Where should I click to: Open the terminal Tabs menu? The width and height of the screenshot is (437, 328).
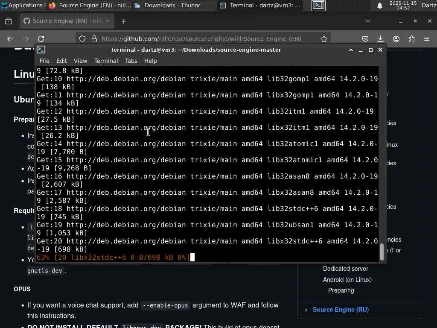coord(131,61)
